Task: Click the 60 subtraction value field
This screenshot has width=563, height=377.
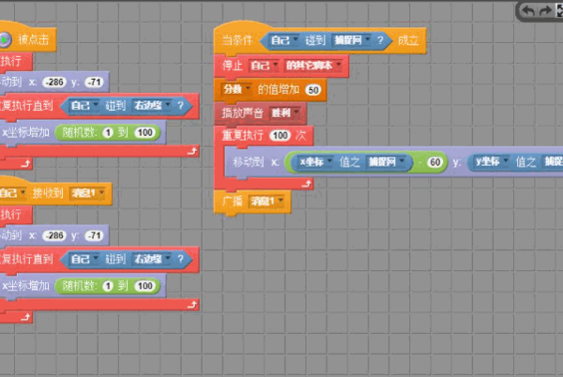Action: [x=434, y=162]
